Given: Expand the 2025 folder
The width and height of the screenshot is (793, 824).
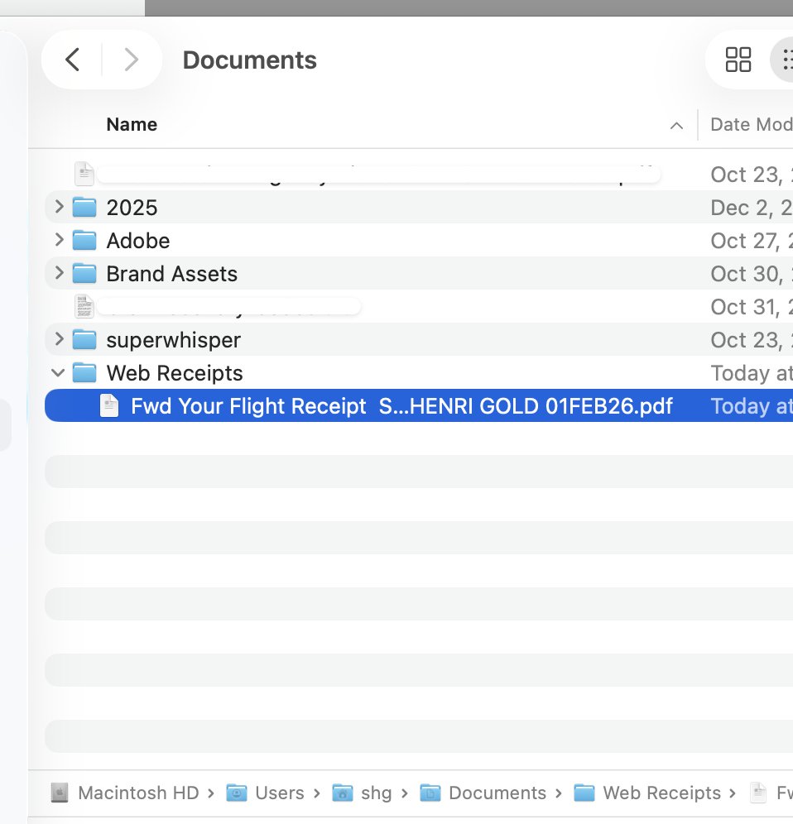Looking at the screenshot, I should pyautogui.click(x=59, y=207).
